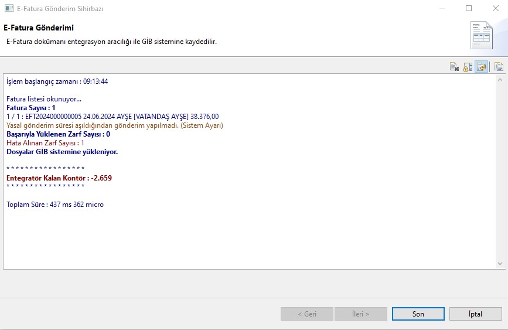Toggle the word wrap icon in toolbar
508x330 pixels.
tap(481, 67)
